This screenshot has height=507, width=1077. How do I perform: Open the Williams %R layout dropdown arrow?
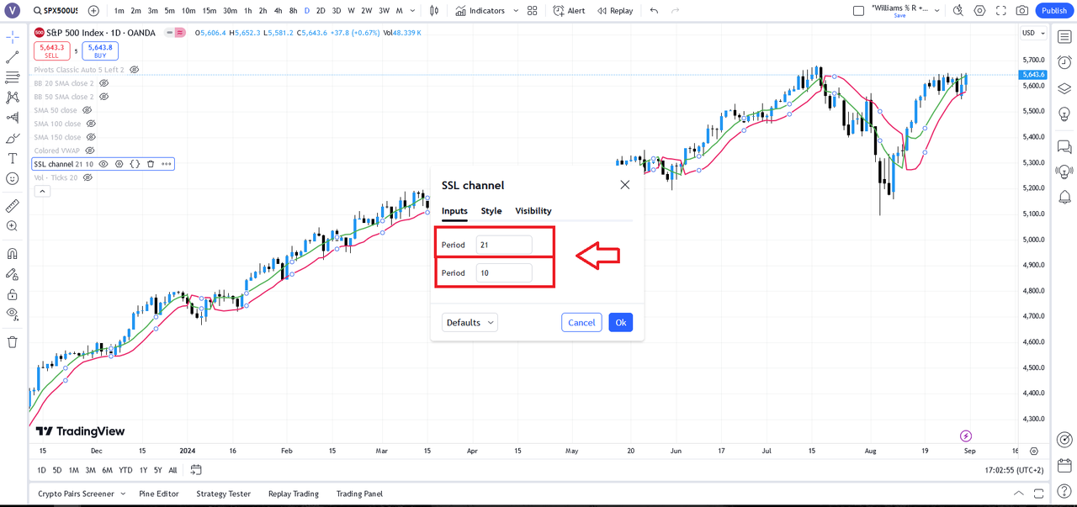point(936,11)
